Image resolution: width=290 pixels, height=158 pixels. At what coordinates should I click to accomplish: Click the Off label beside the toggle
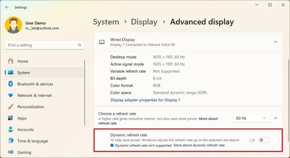click(x=252, y=140)
